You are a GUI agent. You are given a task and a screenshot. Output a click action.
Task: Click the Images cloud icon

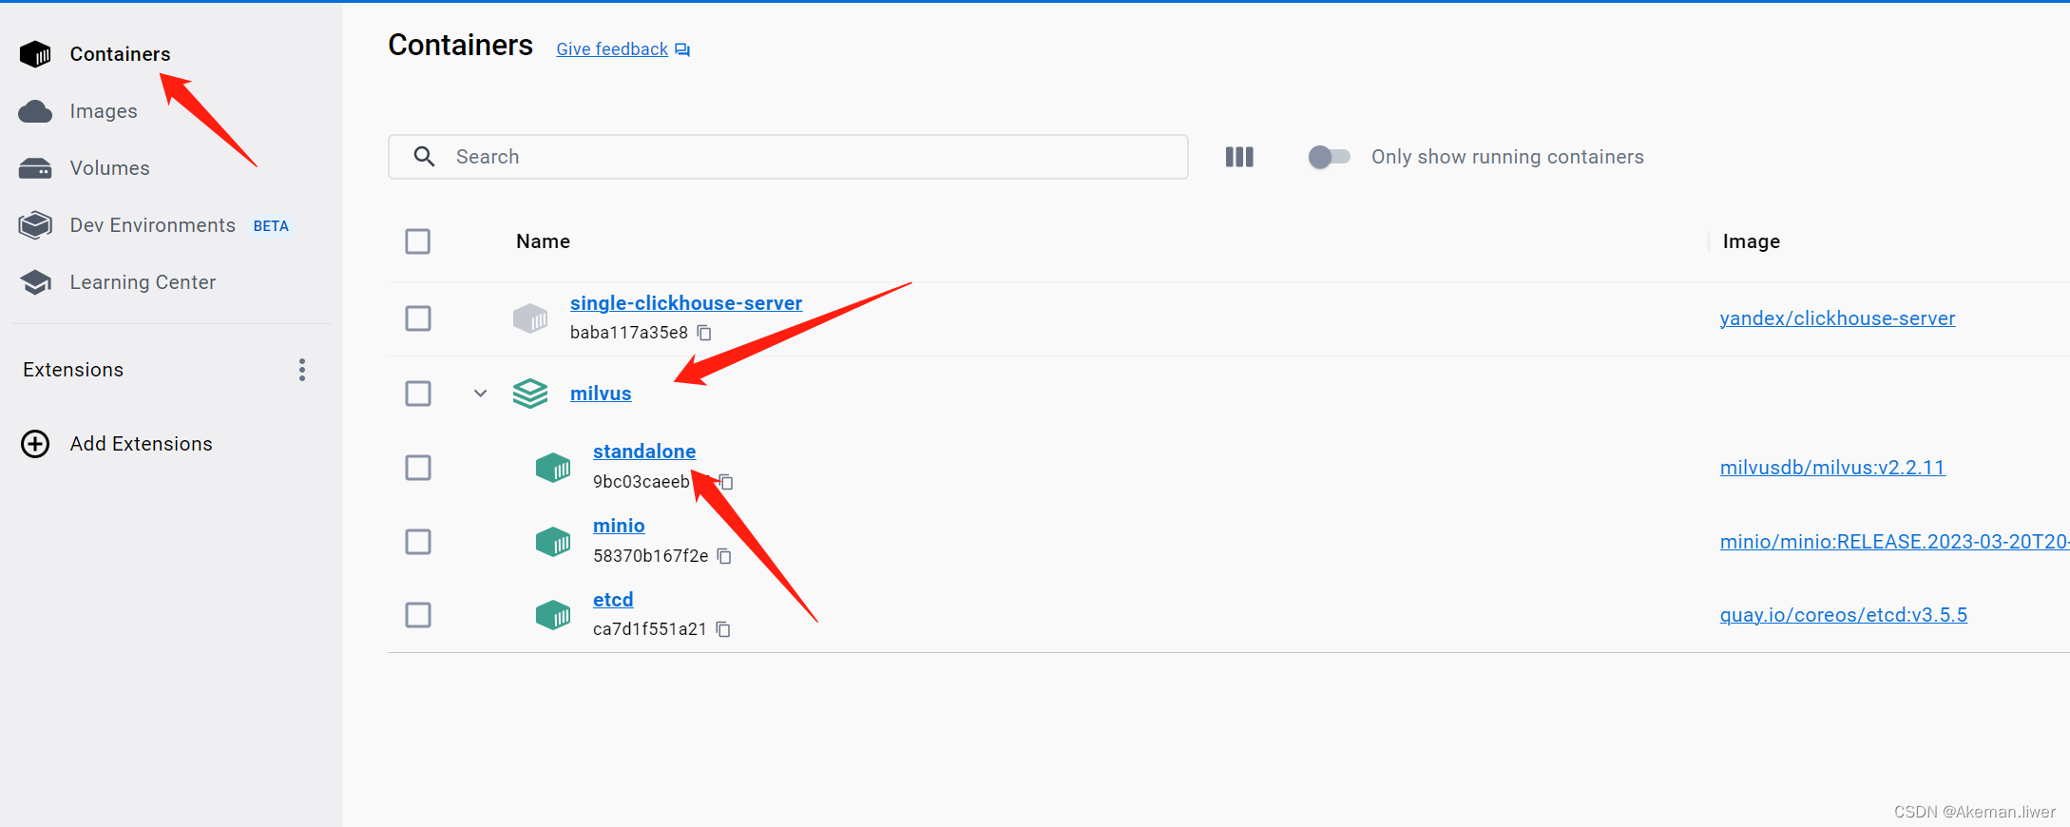(x=35, y=111)
